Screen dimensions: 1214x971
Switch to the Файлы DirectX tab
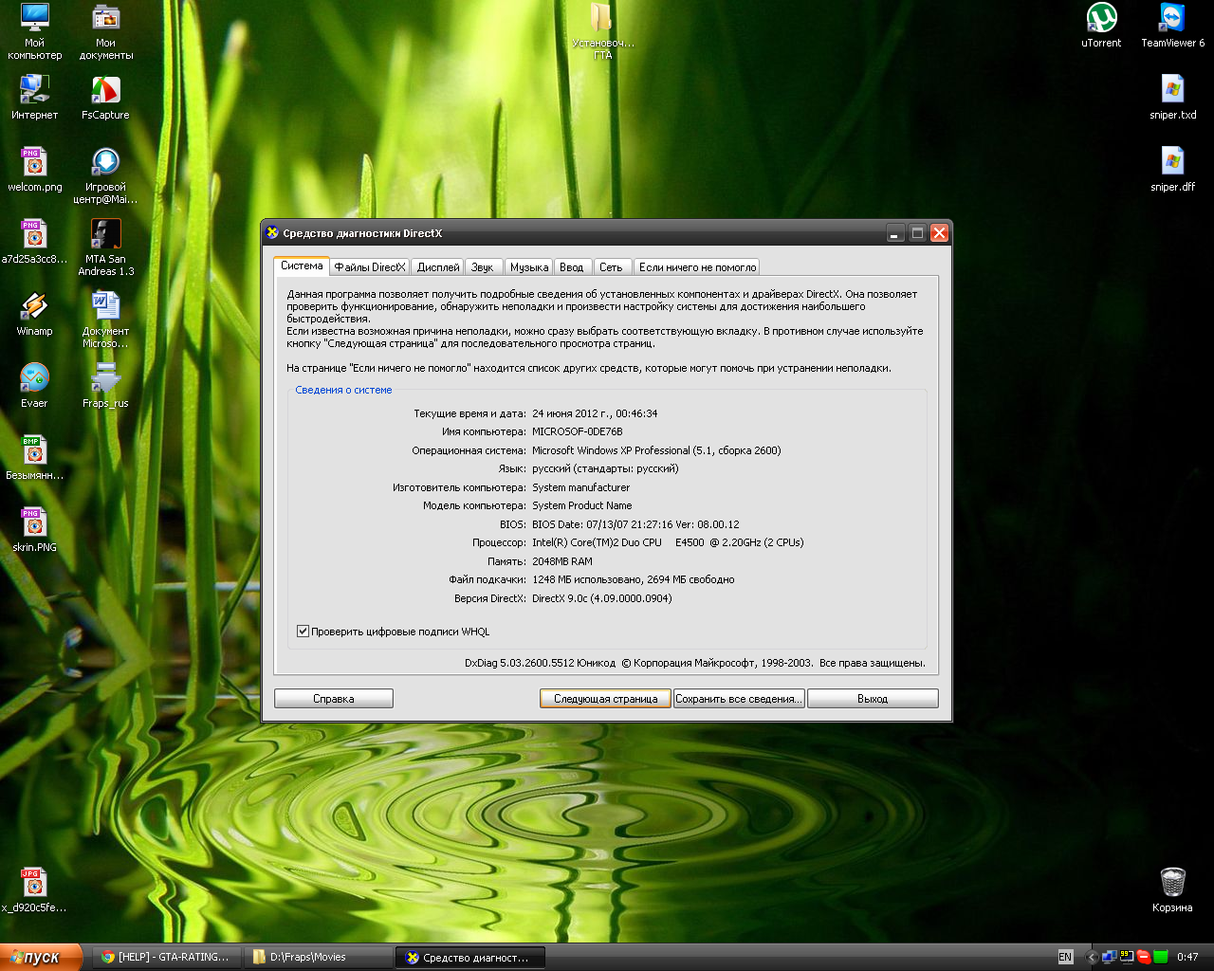370,267
